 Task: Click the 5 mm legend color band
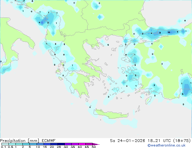tap(33, 144)
